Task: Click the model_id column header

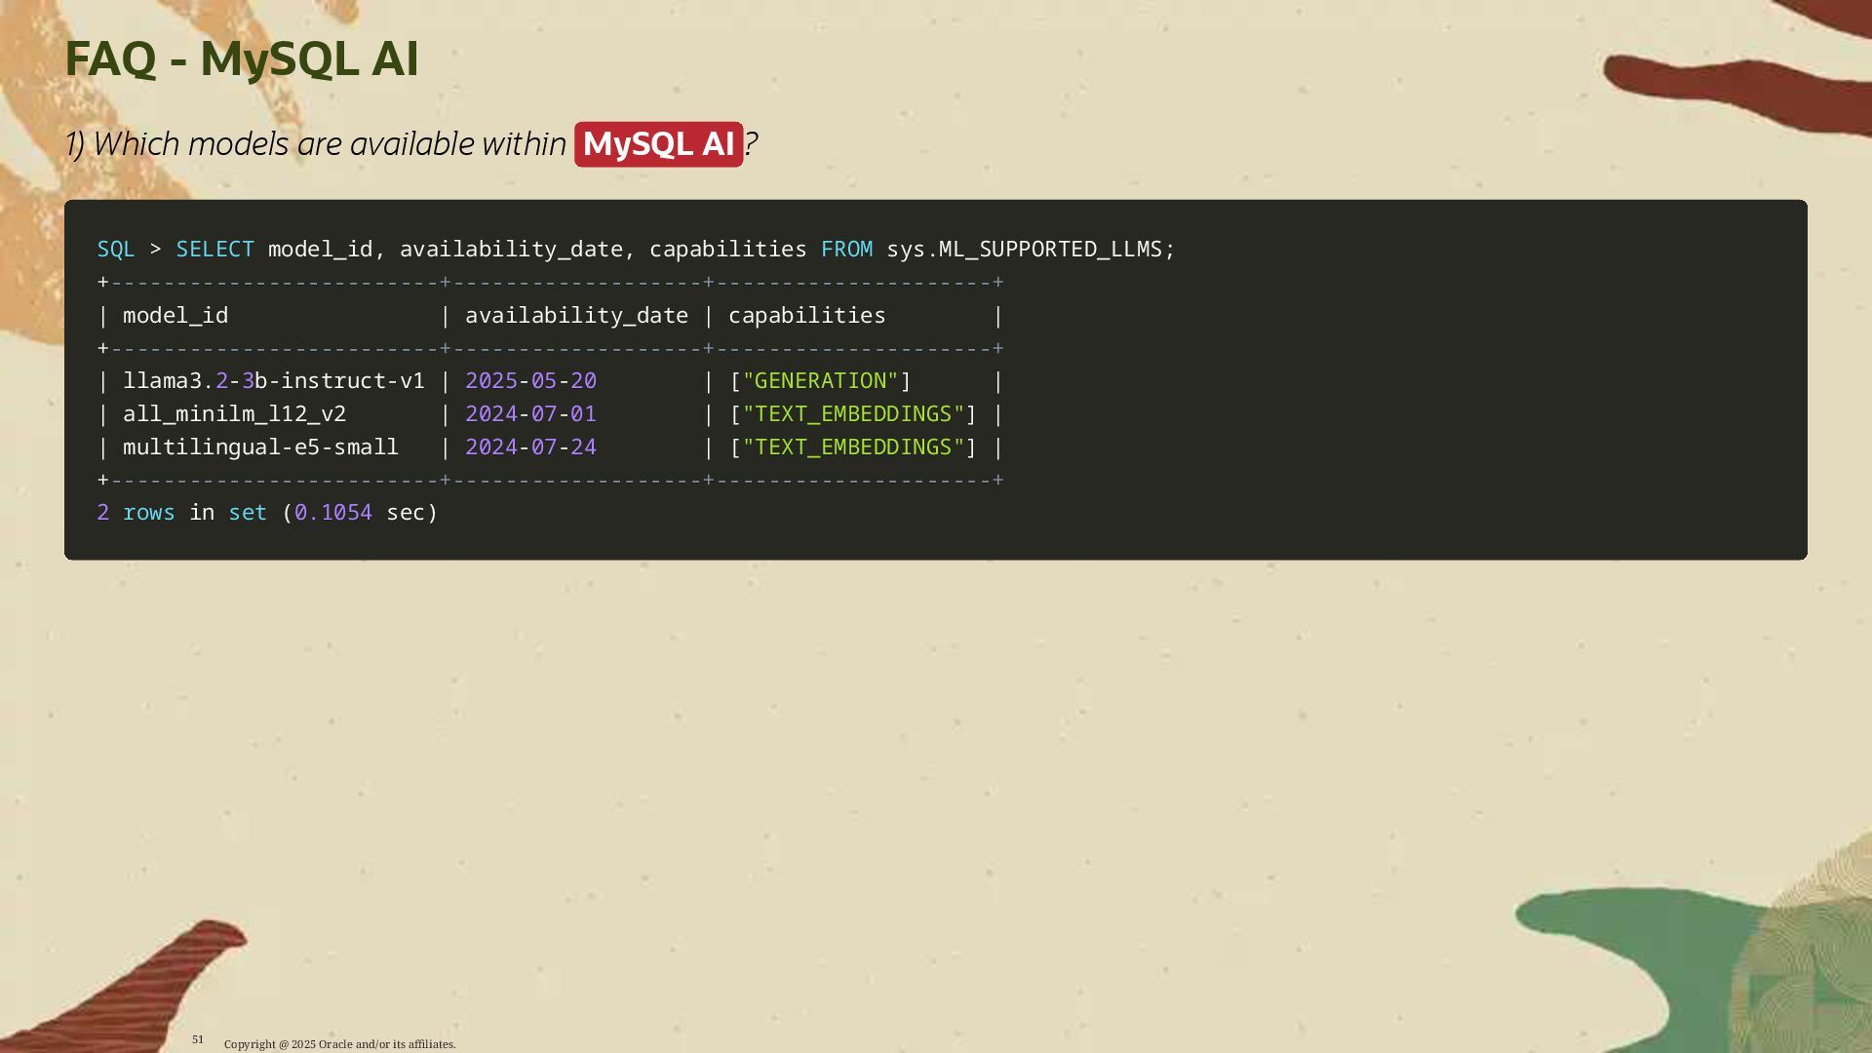Action: coord(175,316)
